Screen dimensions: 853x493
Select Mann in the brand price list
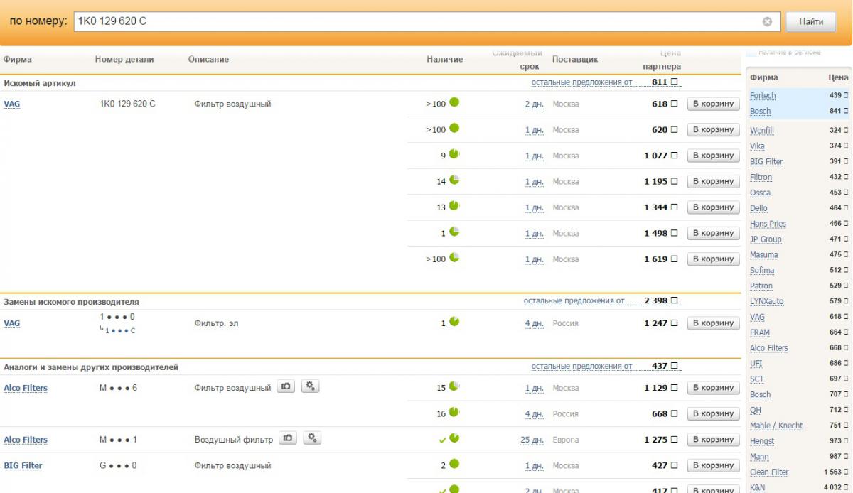click(x=759, y=457)
